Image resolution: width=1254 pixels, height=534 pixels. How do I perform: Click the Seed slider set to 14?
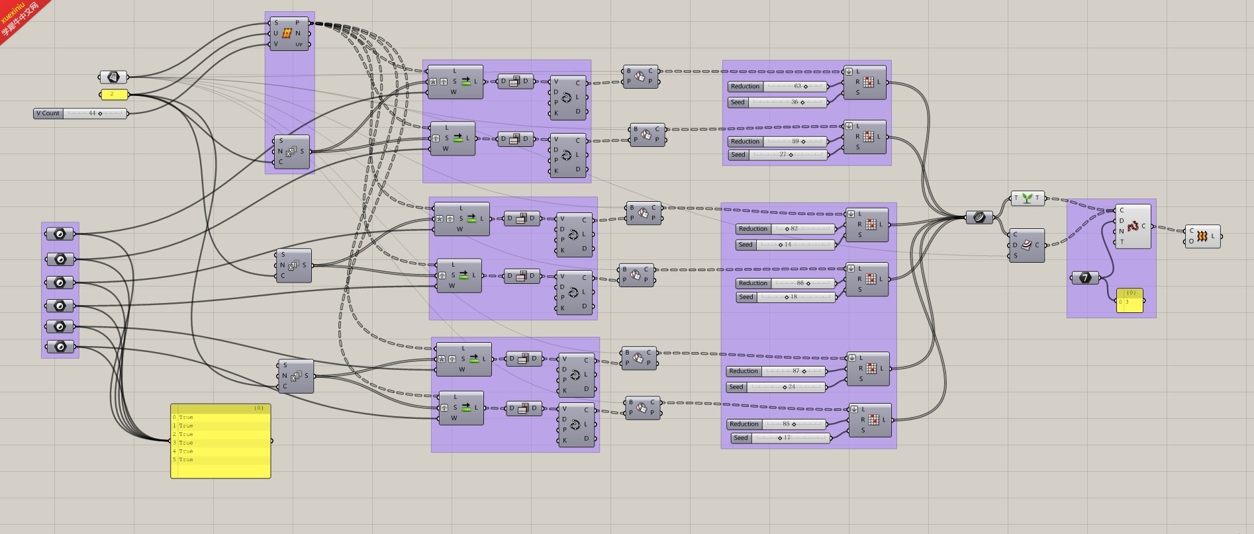[786, 244]
